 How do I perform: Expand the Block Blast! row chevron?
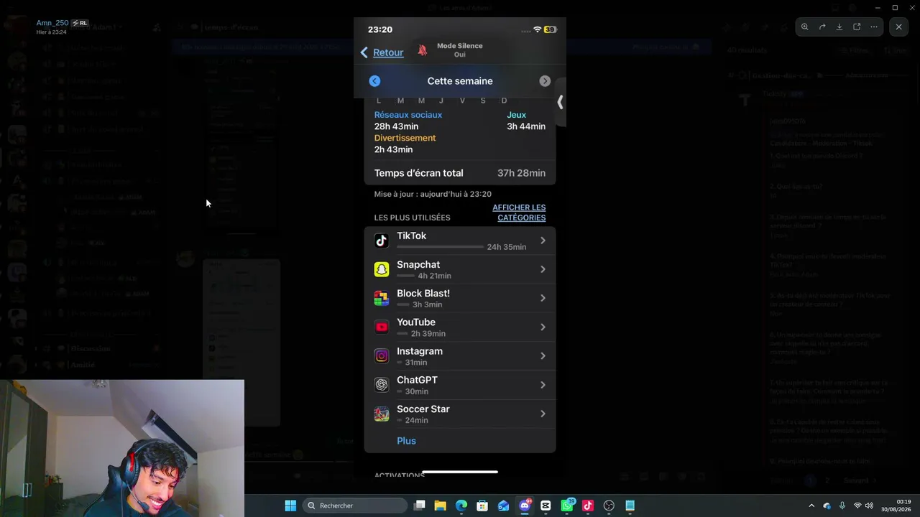[x=543, y=298]
